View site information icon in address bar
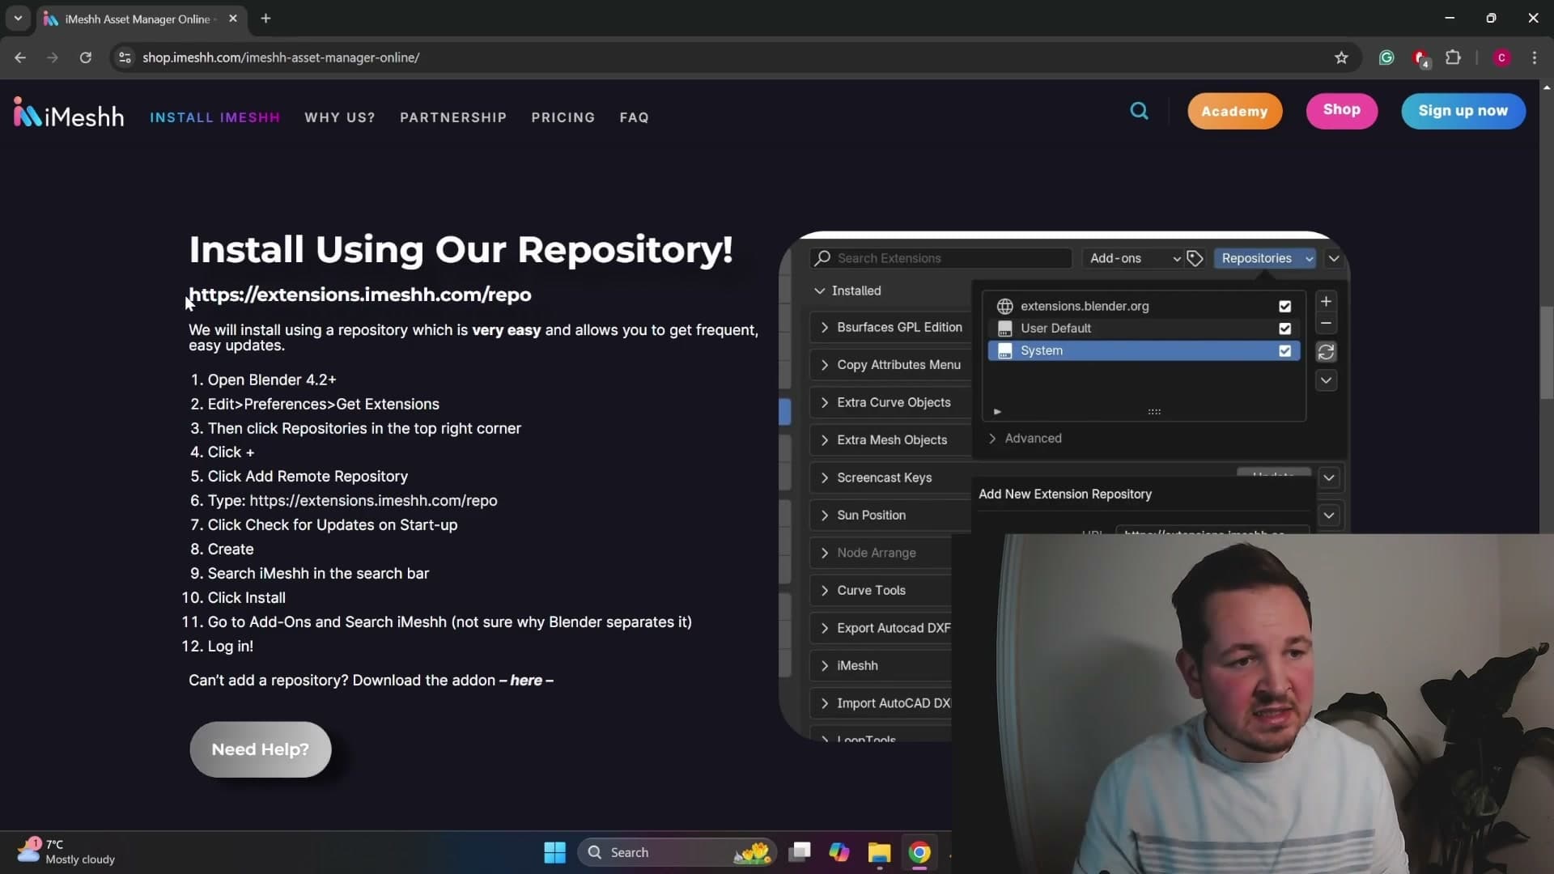 125,57
